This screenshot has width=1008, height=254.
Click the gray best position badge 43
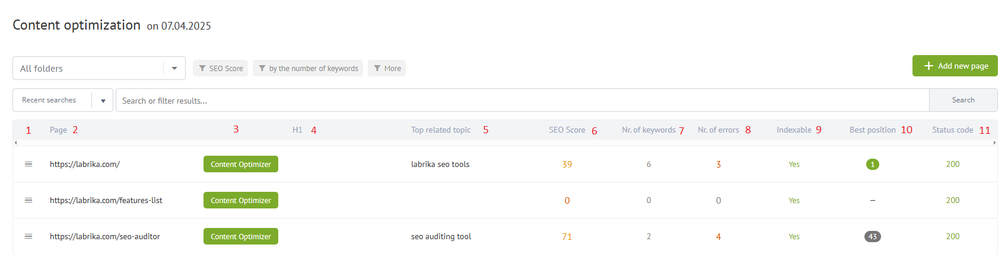(x=872, y=236)
